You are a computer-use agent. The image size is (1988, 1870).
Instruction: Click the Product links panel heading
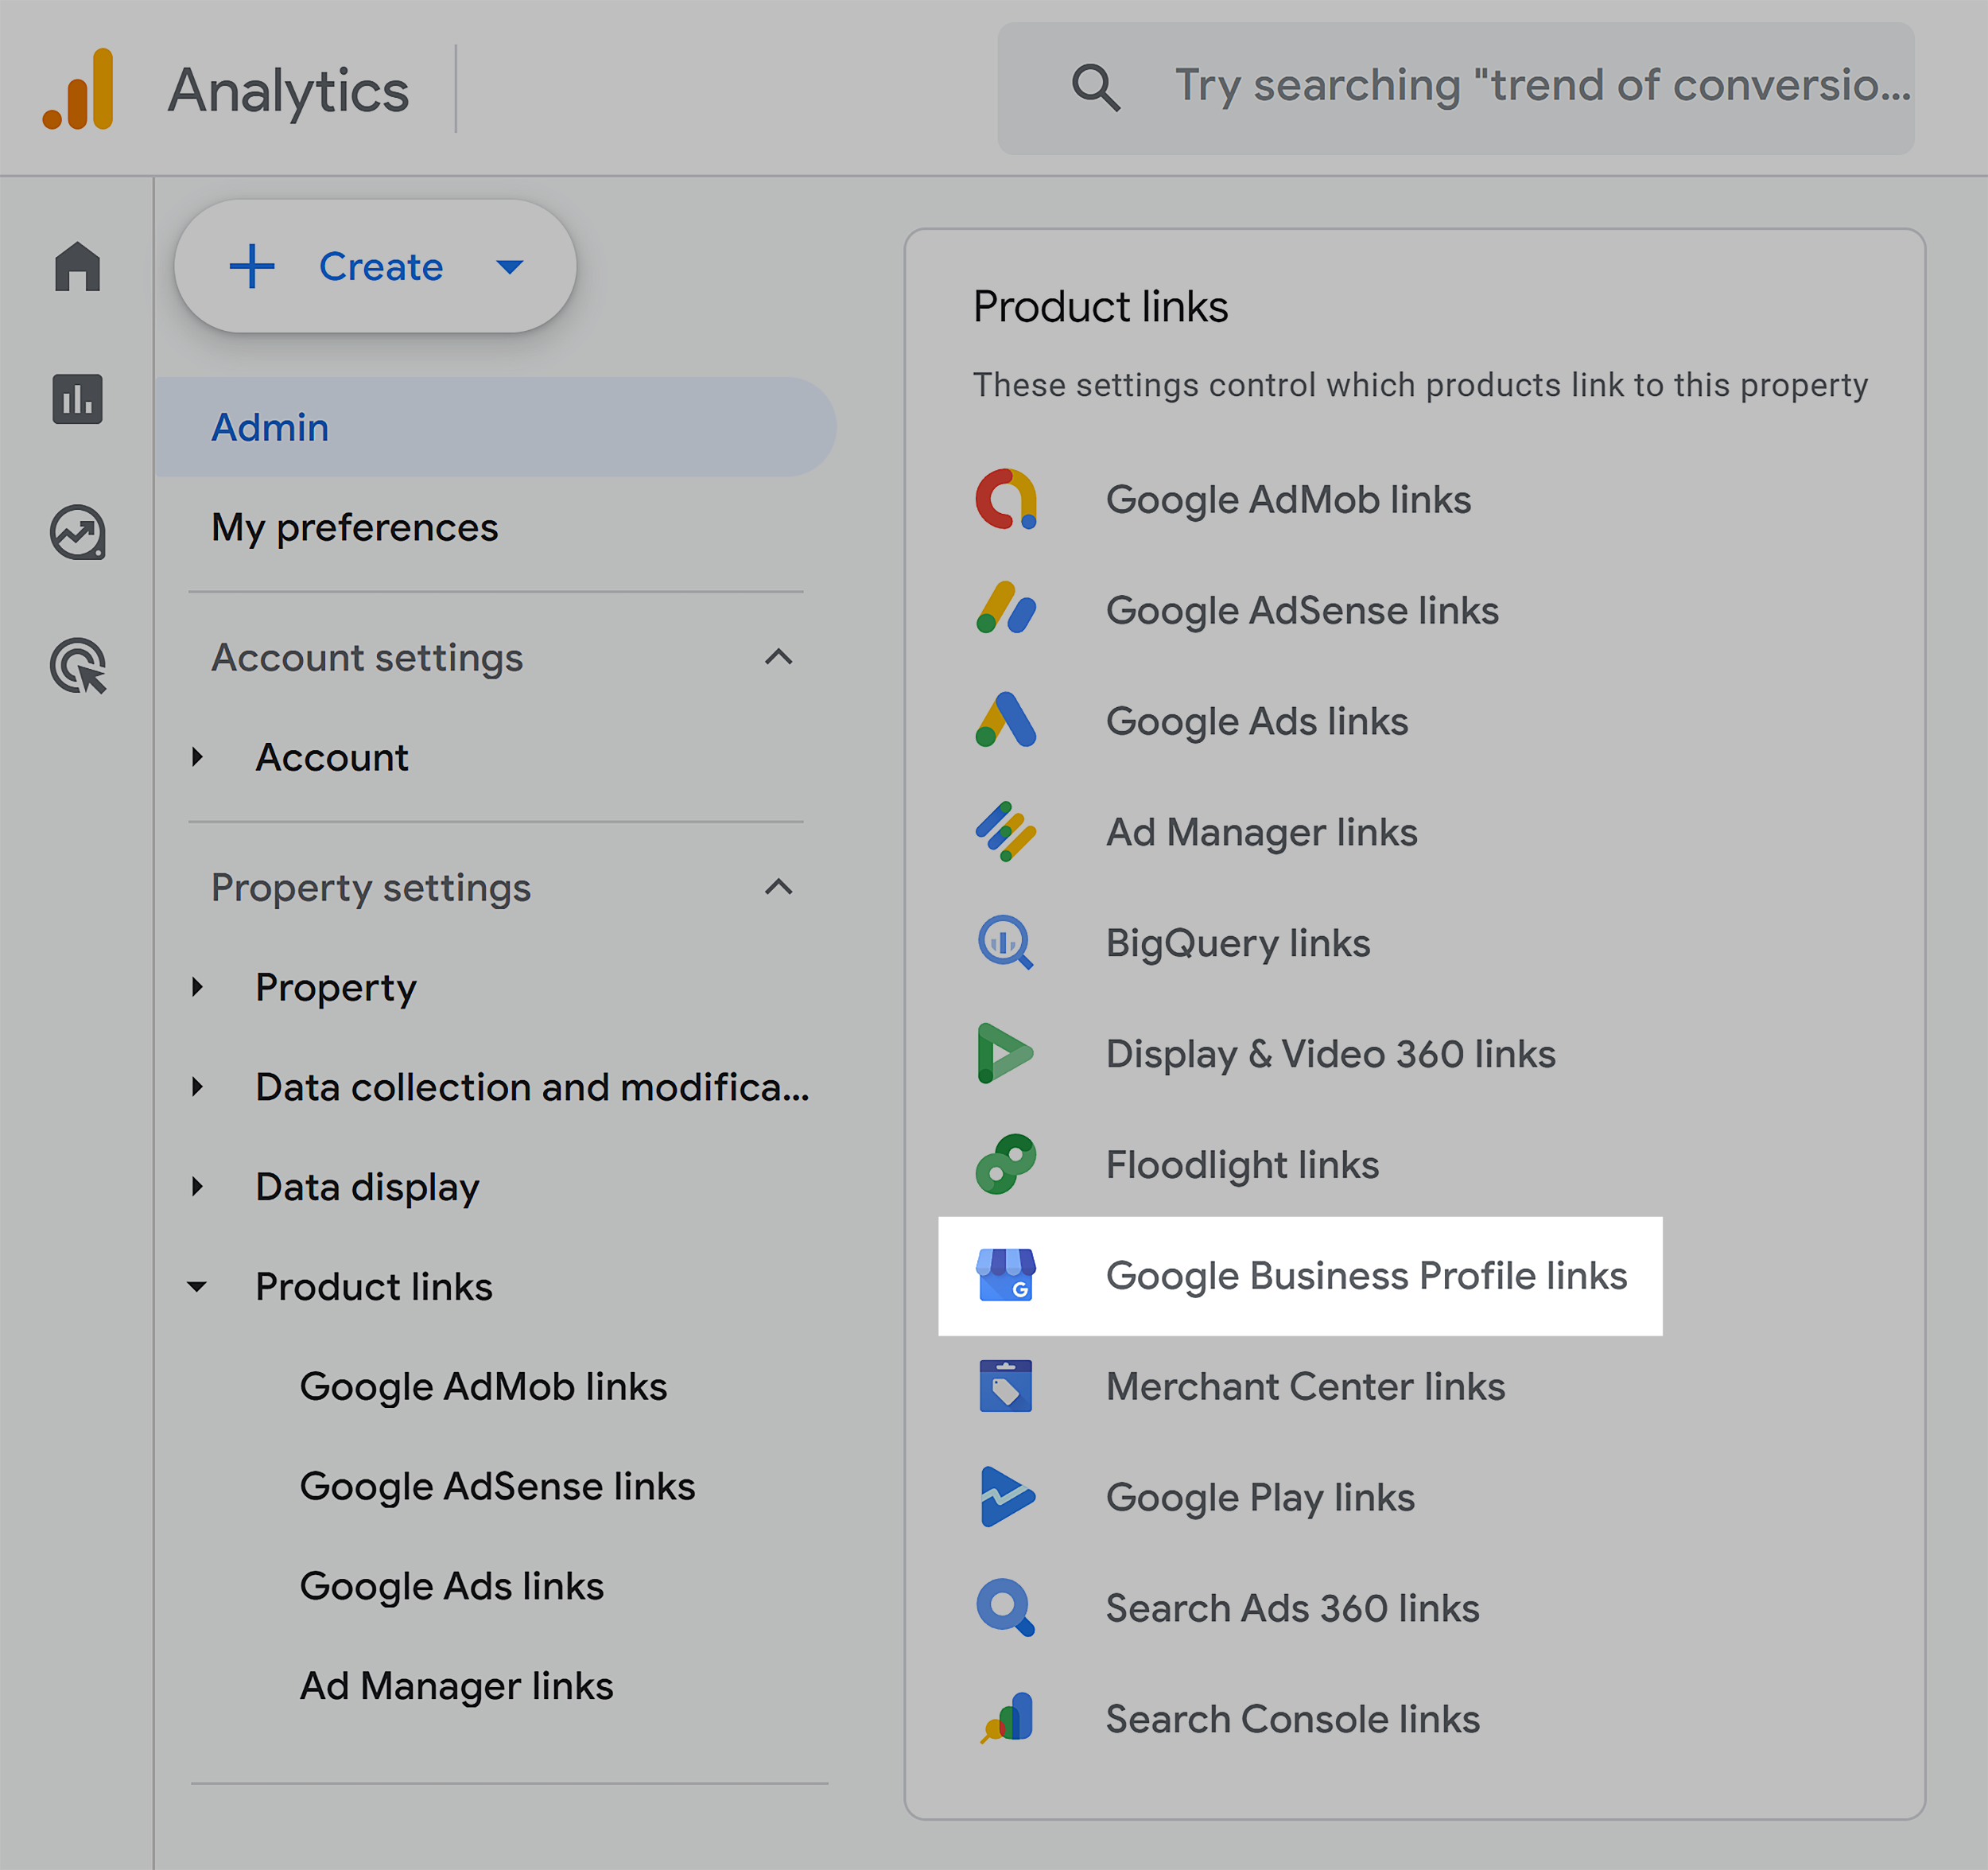[1100, 306]
